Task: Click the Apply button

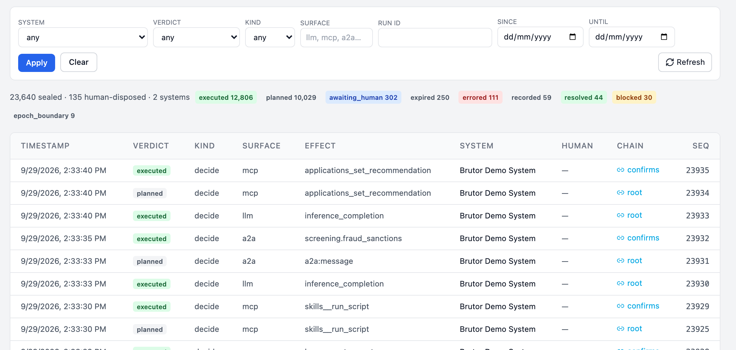Action: pyautogui.click(x=37, y=63)
